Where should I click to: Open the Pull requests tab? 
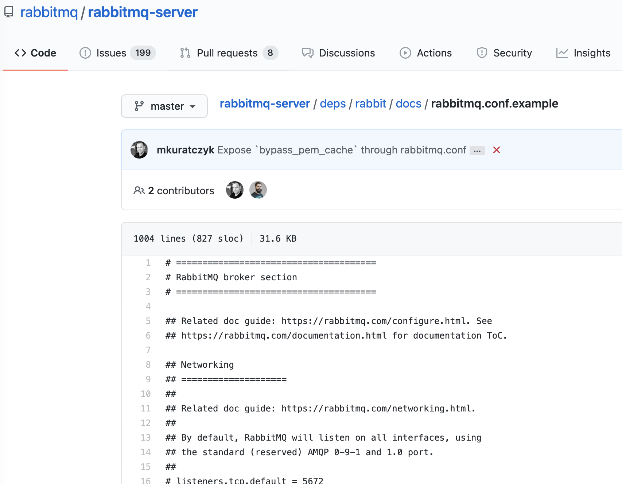[x=229, y=53]
